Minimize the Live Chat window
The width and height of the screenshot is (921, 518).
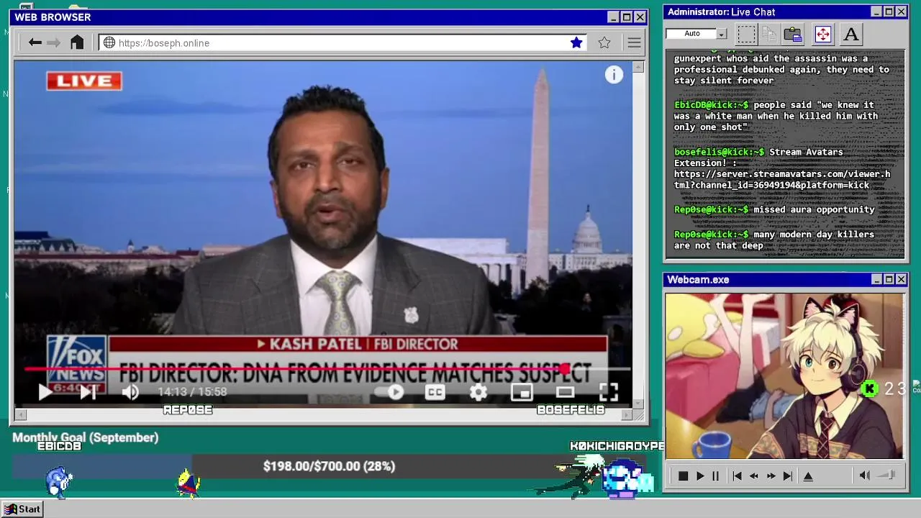tap(876, 12)
